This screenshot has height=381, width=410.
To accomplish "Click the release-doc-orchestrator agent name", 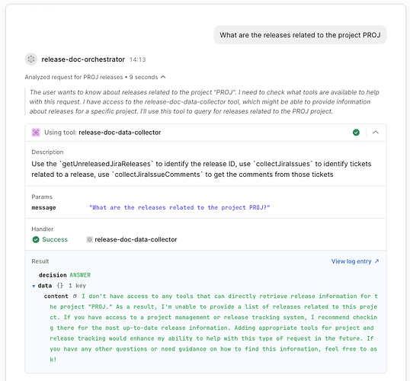I will tap(83, 59).
